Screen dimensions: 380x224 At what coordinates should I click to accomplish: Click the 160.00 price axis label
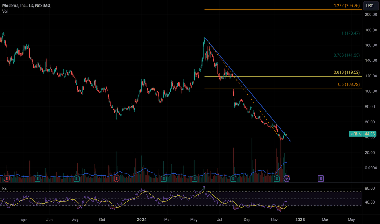pyautogui.click(x=371, y=45)
